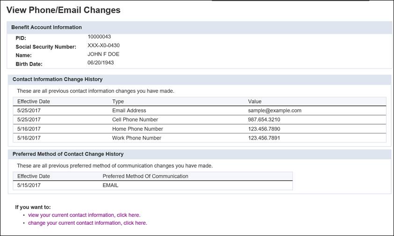Click the 5/25/2017 date in Email Address row
The width and height of the screenshot is (394, 236).
pos(29,111)
